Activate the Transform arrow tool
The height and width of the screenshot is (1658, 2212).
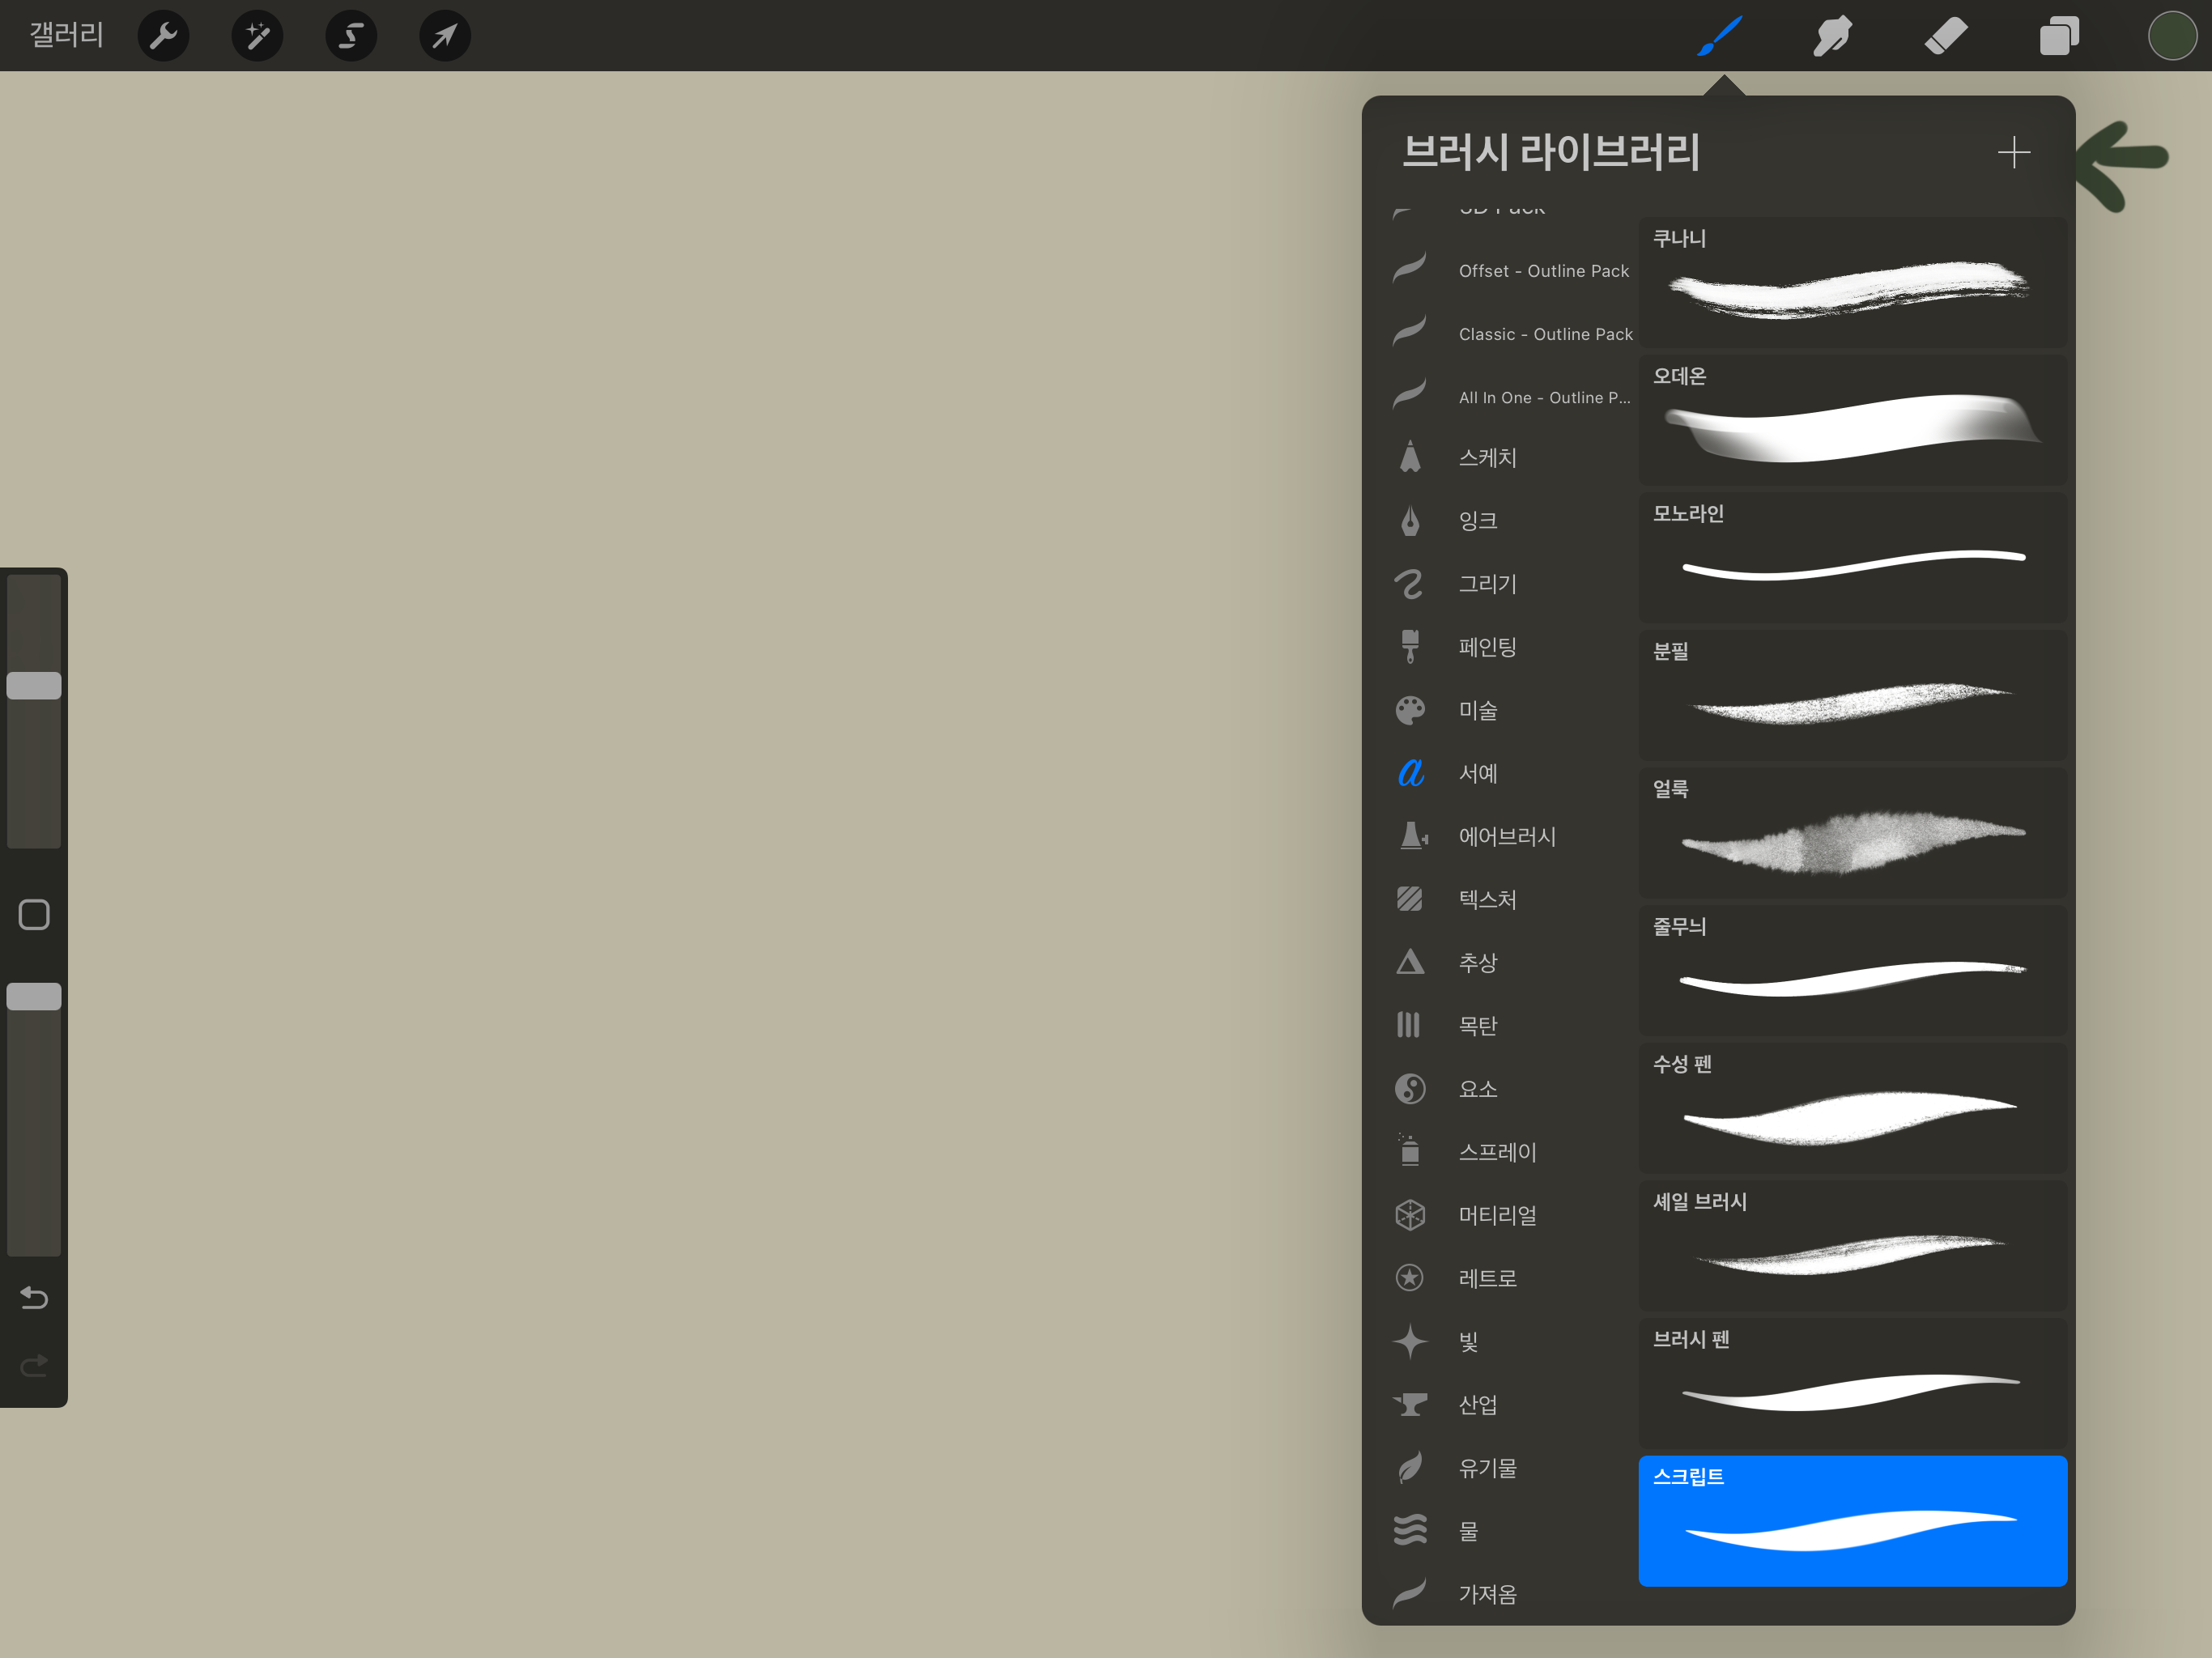(x=445, y=36)
